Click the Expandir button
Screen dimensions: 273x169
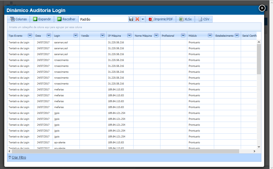click(42, 19)
